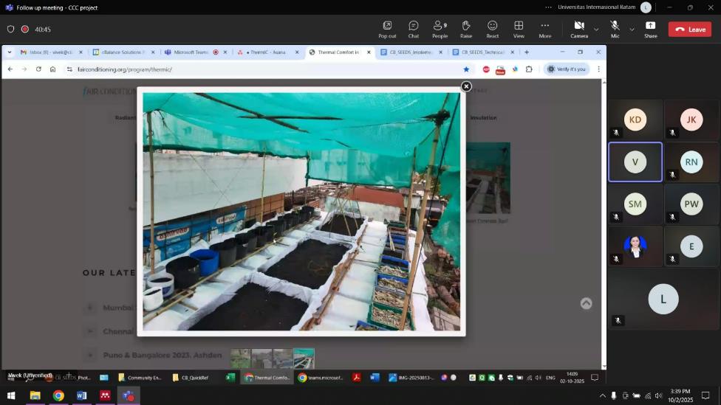Open the React emoji menu
The height and width of the screenshot is (405, 721).
492,29
